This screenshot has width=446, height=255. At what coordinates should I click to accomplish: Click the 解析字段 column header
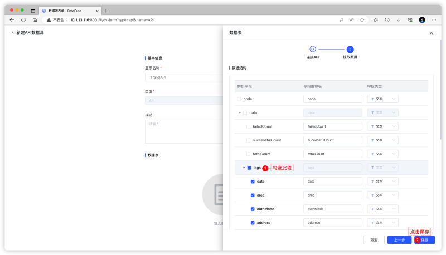(x=245, y=86)
